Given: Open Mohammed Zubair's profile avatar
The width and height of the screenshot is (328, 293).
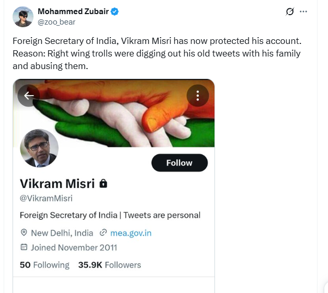Looking at the screenshot, I should click(23, 17).
